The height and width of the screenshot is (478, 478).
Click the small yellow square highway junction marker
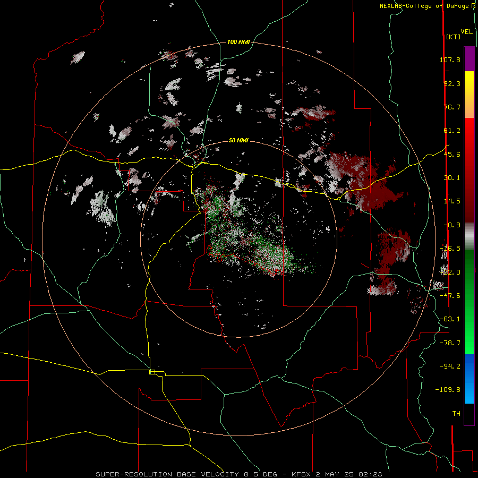pyautogui.click(x=152, y=372)
